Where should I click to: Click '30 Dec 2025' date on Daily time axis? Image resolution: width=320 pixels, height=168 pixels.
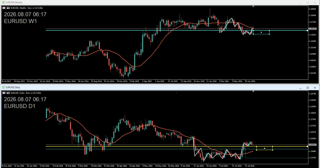click(x=7, y=166)
